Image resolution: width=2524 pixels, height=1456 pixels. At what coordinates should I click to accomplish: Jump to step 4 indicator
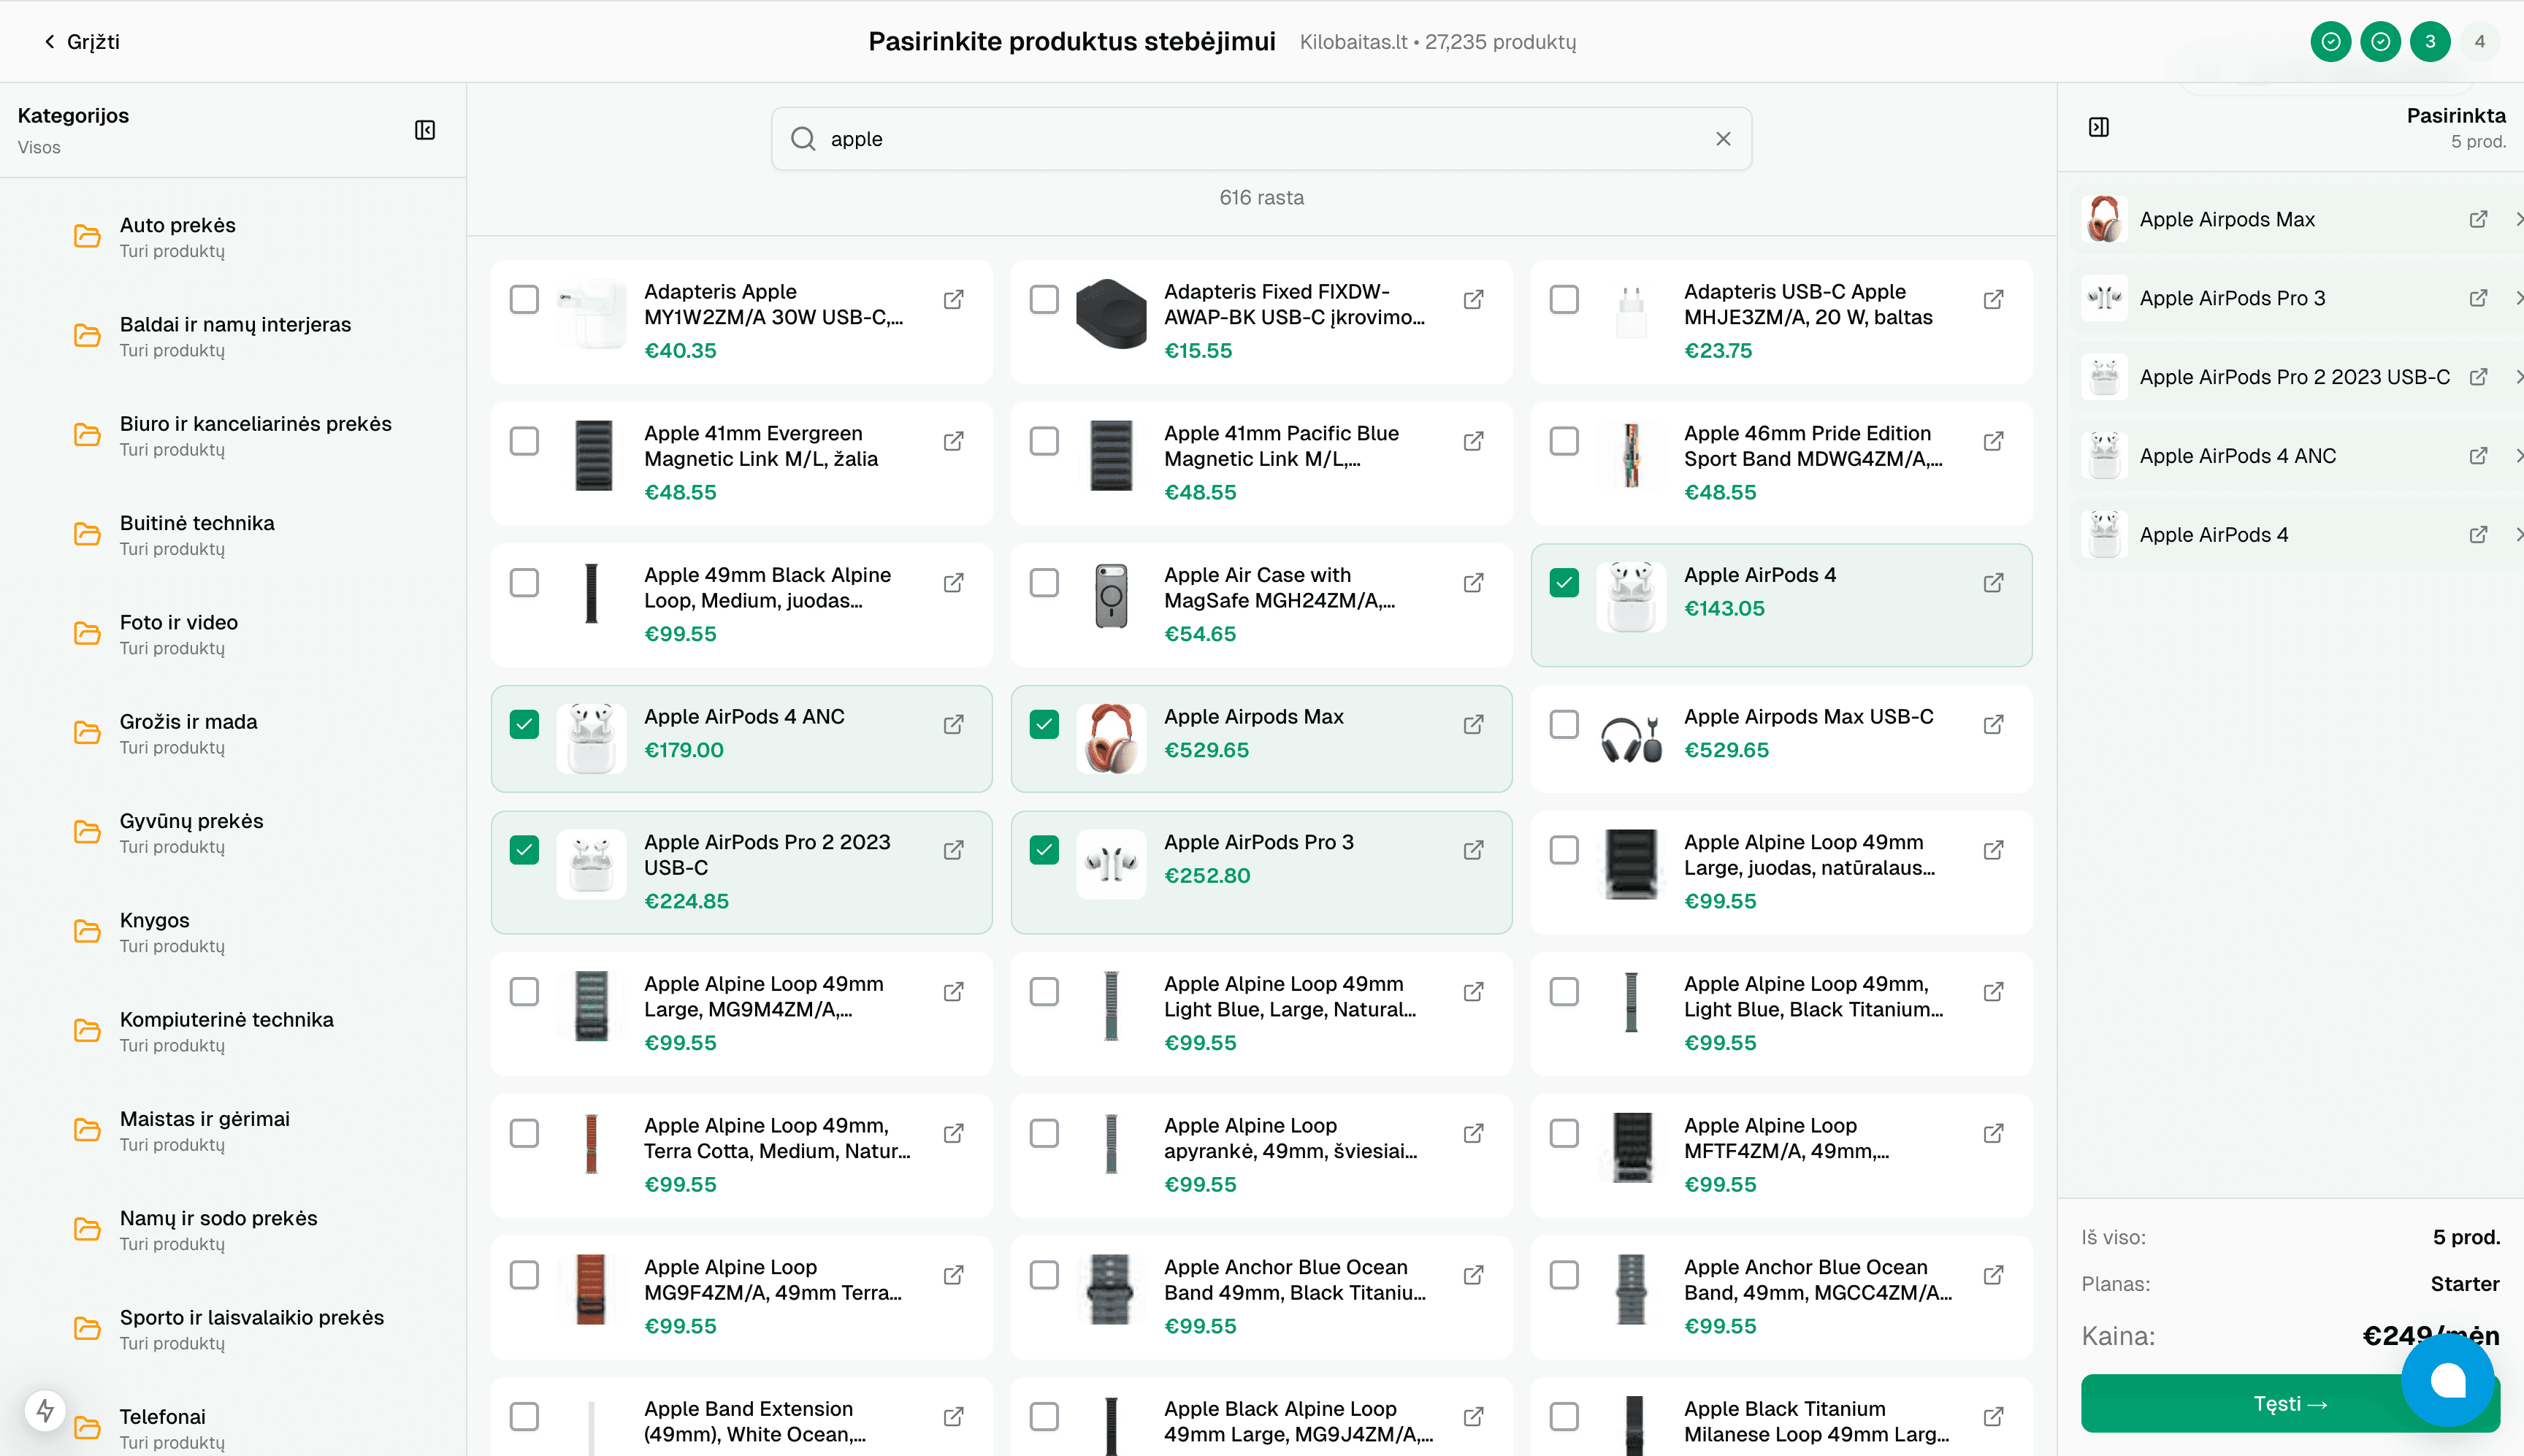pyautogui.click(x=2480, y=42)
